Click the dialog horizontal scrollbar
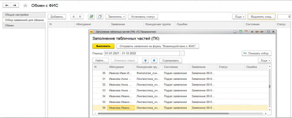292x118 pixels. [x=163, y=113]
